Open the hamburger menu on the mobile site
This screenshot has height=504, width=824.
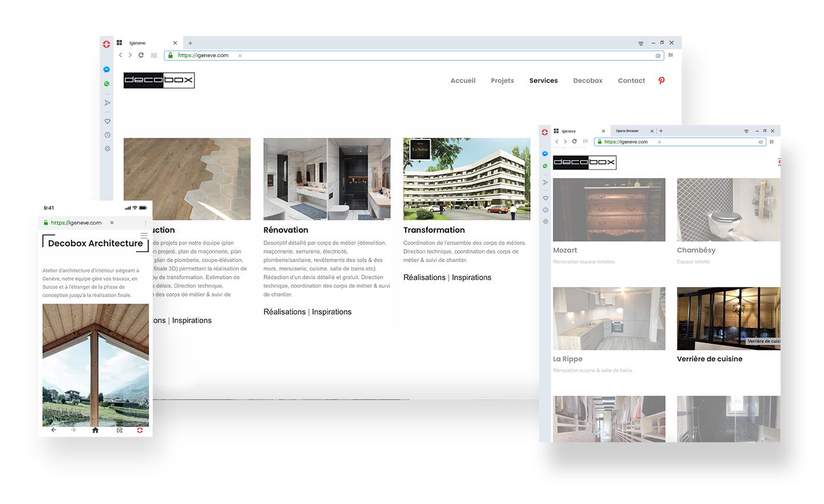(x=144, y=235)
